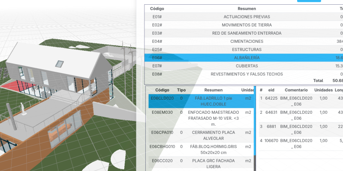The height and width of the screenshot is (171, 343).
Task: Select measurement row with eid 64631
Action: pyautogui.click(x=300, y=115)
